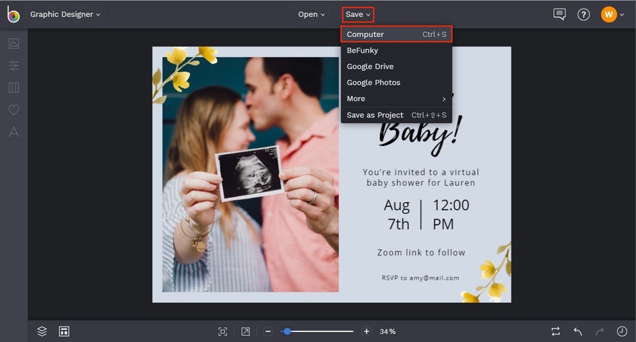Screen dimensions: 636x342
Task: Open the Templates sidebar icon
Action: [13, 88]
